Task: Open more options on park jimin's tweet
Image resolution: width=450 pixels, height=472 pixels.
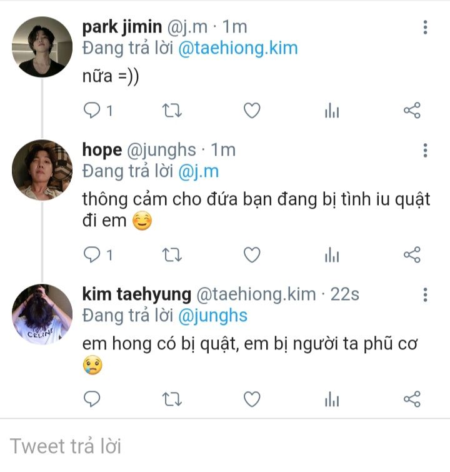Action: pos(425,28)
